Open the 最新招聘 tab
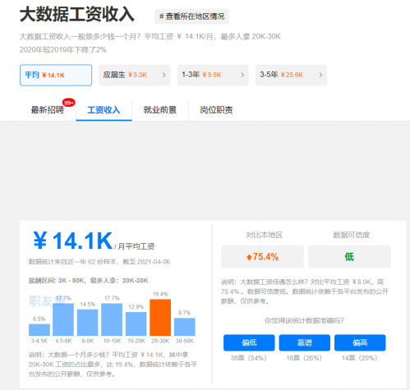 tap(48, 110)
